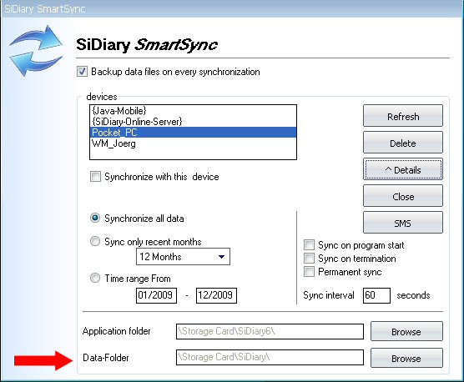Turn on Permanent sync checkbox
This screenshot has width=464, height=382.
[309, 271]
